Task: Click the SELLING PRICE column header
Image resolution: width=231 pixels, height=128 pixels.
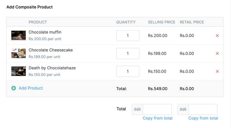Action: [x=161, y=22]
